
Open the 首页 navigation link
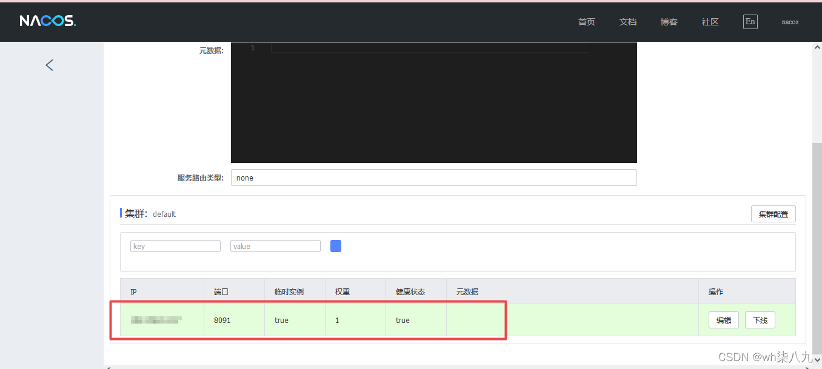587,22
